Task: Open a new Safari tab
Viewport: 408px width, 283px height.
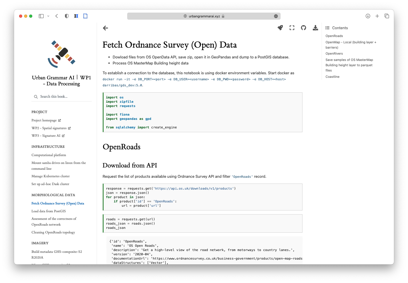Action: pos(377,16)
